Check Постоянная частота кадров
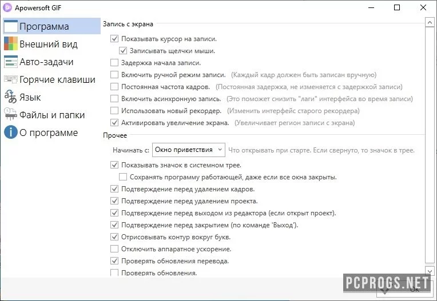The height and width of the screenshot is (301, 437). [x=114, y=86]
